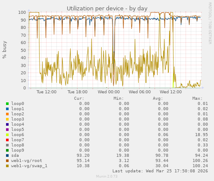The width and height of the screenshot is (214, 181).
Task: Select the loop6 legend label
Action: 18,135
